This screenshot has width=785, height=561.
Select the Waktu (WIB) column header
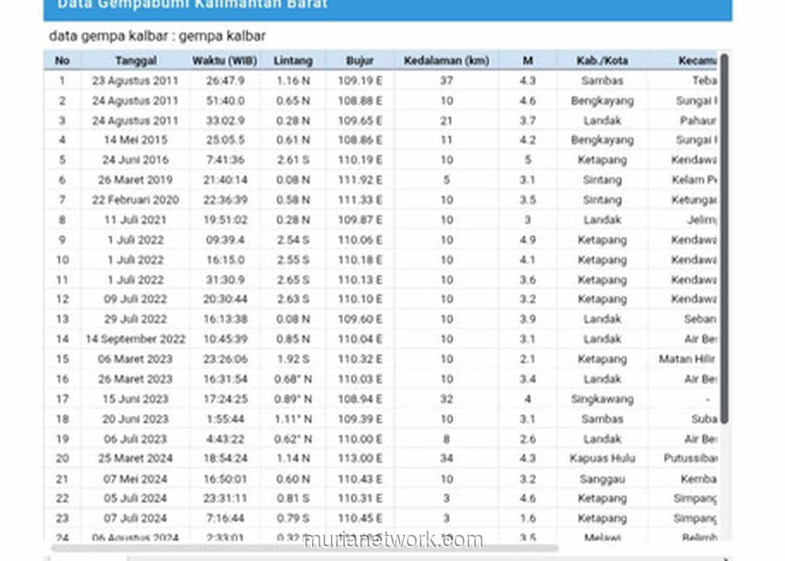tap(224, 61)
